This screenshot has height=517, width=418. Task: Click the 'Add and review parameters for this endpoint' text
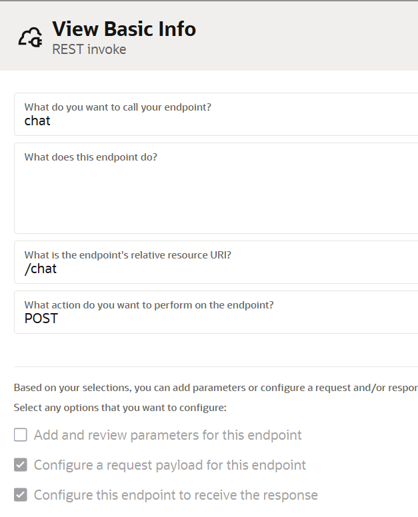167,435
